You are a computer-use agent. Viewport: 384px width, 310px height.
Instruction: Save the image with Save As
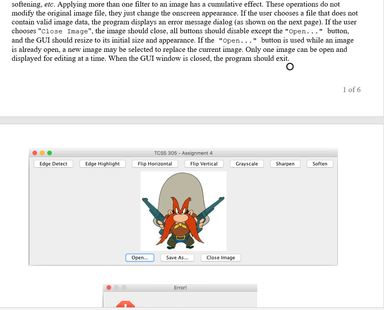(x=177, y=257)
